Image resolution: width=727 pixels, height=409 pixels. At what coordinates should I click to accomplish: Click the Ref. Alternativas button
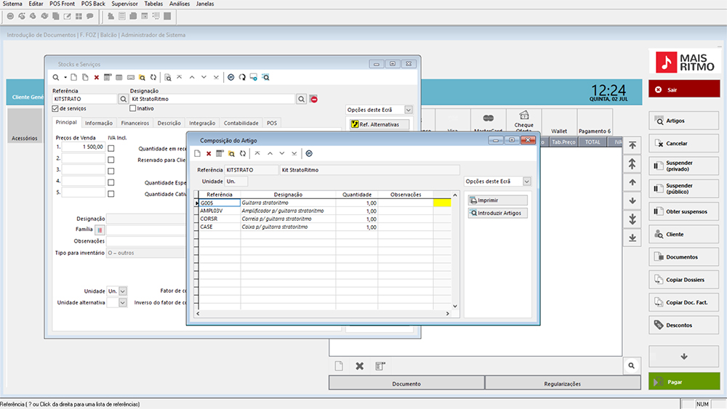[x=379, y=124]
